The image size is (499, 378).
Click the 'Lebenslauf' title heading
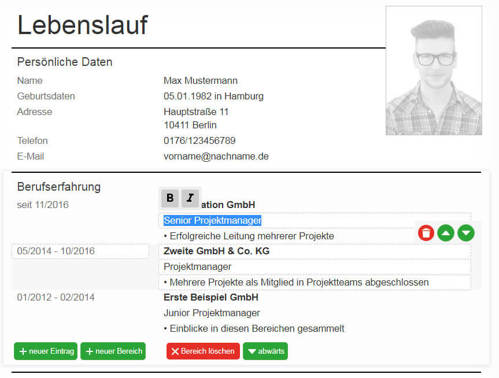[83, 25]
